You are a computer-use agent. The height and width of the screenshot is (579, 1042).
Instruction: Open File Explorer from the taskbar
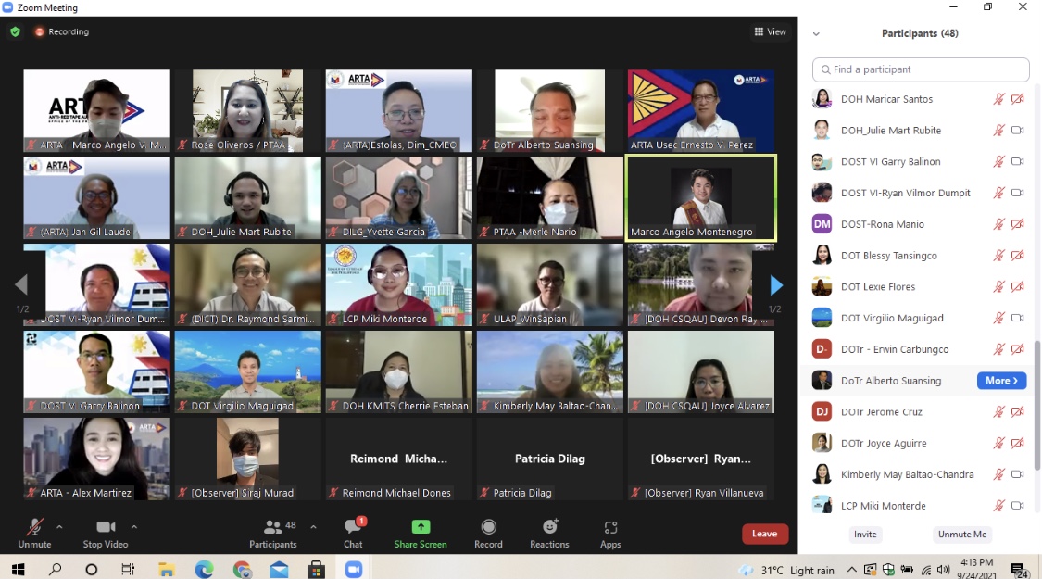166,569
